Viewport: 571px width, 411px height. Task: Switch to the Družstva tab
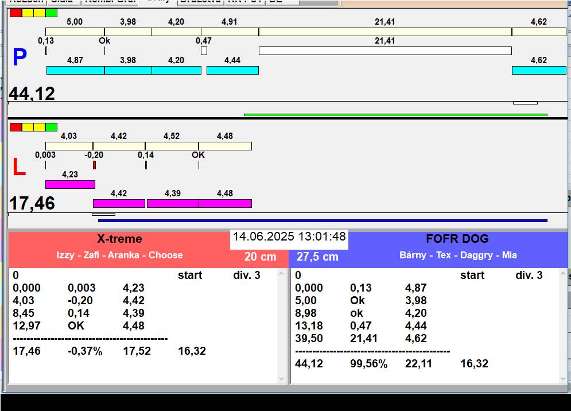coord(200,2)
